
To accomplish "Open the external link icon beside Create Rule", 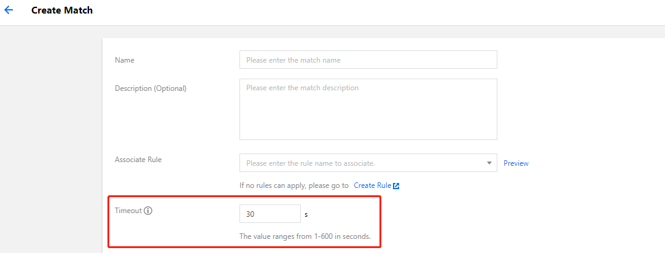I will (x=396, y=185).
